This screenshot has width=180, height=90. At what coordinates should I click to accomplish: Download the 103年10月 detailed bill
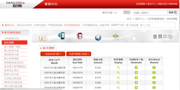pyautogui.click(x=136, y=67)
